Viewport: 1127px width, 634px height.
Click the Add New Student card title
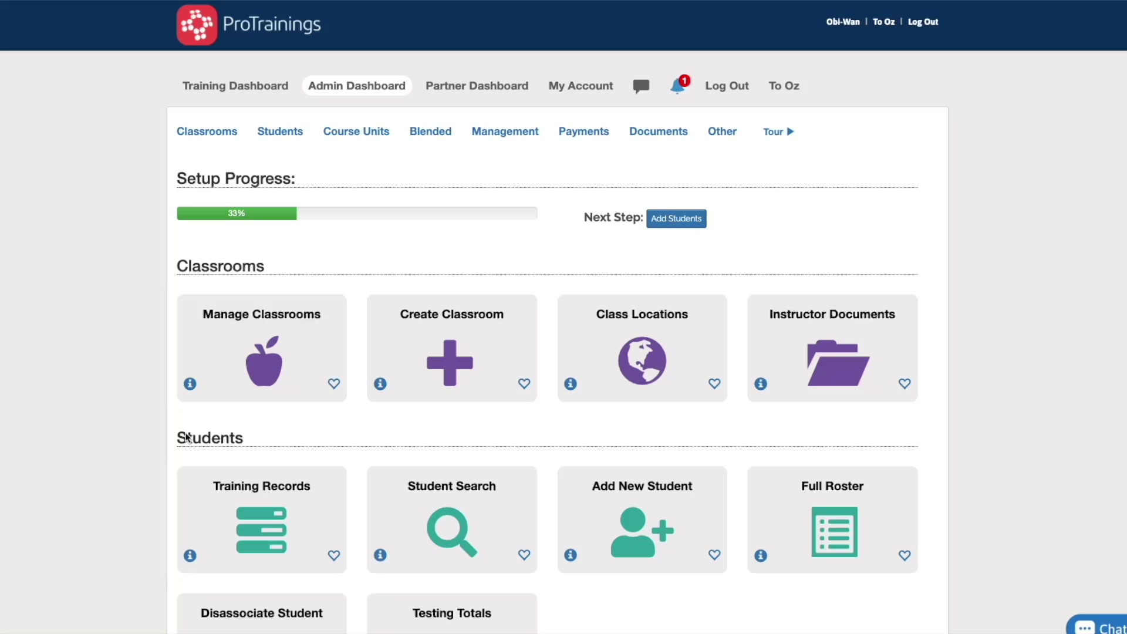(642, 486)
